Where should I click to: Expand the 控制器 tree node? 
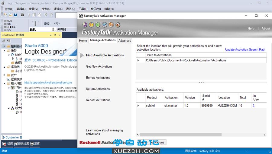click(4, 46)
